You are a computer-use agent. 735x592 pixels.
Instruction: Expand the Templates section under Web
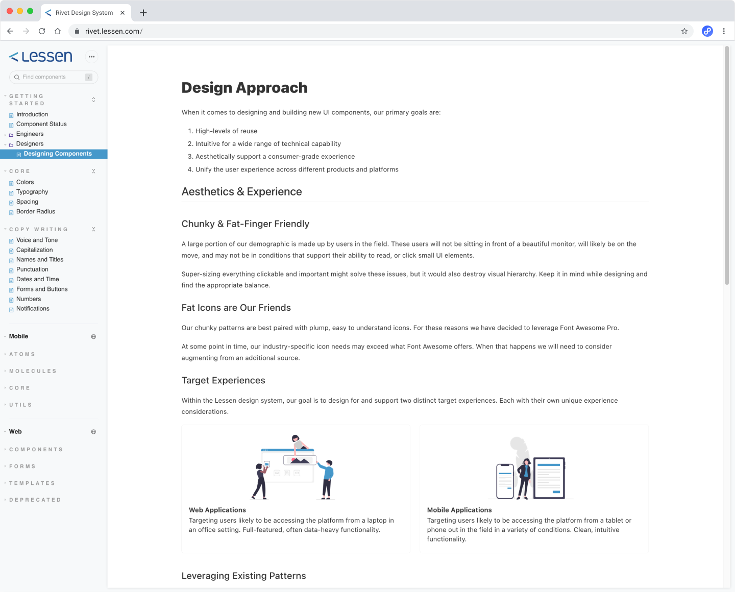pyautogui.click(x=32, y=483)
